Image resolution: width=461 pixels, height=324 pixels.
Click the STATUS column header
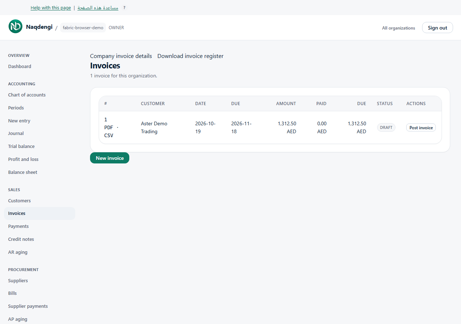click(x=385, y=103)
